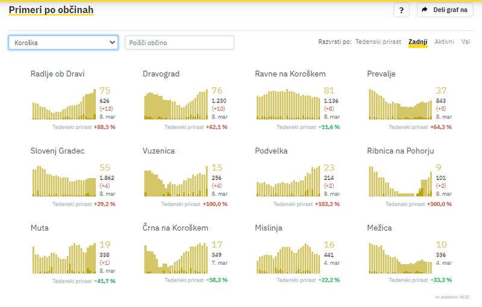
Task: Click the Radlje ob Dravi bar chart
Action: click(63, 105)
